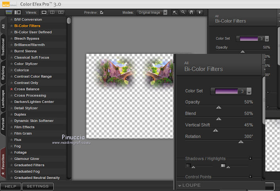Screen dimensions: 280x191
Task: Favorite Bi-Color Filters with its star
Action: [x=12, y=26]
